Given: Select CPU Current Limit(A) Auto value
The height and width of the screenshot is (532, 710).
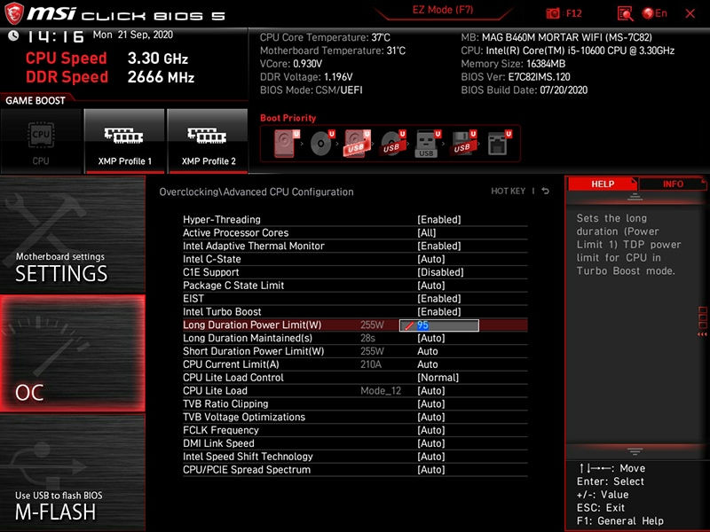Looking at the screenshot, I should (x=428, y=364).
